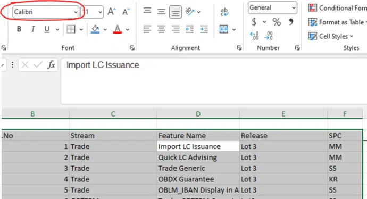The width and height of the screenshot is (367, 199).
Task: Open the font size dropdown
Action: pos(100,12)
